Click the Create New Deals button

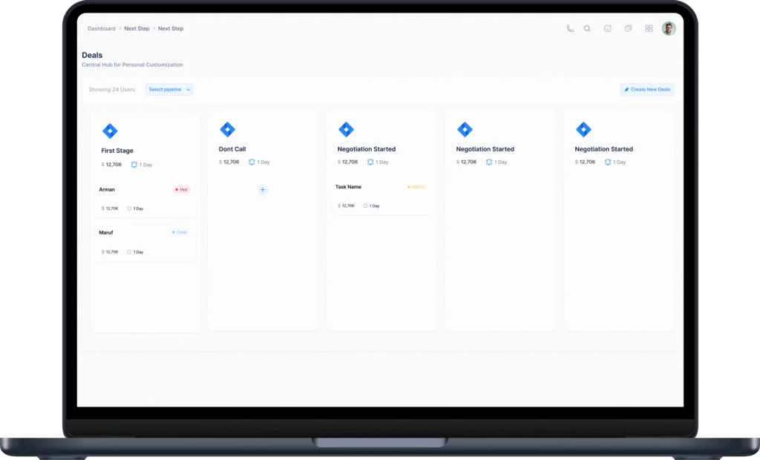[646, 89]
